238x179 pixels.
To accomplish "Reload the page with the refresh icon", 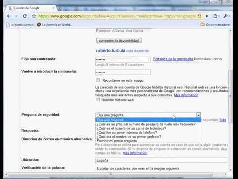I will (x=25, y=16).
